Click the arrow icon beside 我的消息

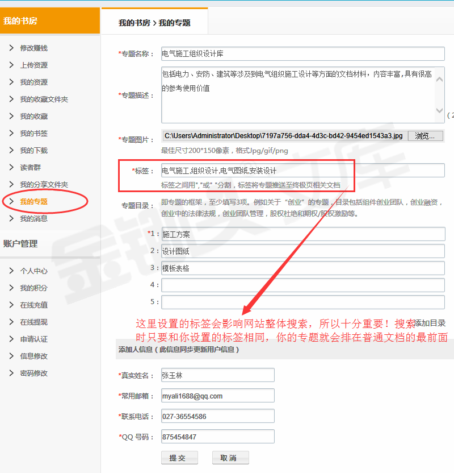(11, 218)
